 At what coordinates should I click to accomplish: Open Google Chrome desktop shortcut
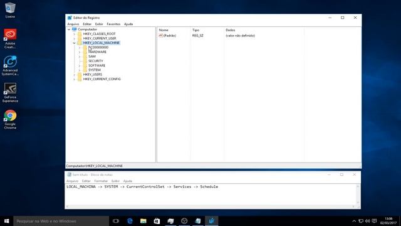10,119
